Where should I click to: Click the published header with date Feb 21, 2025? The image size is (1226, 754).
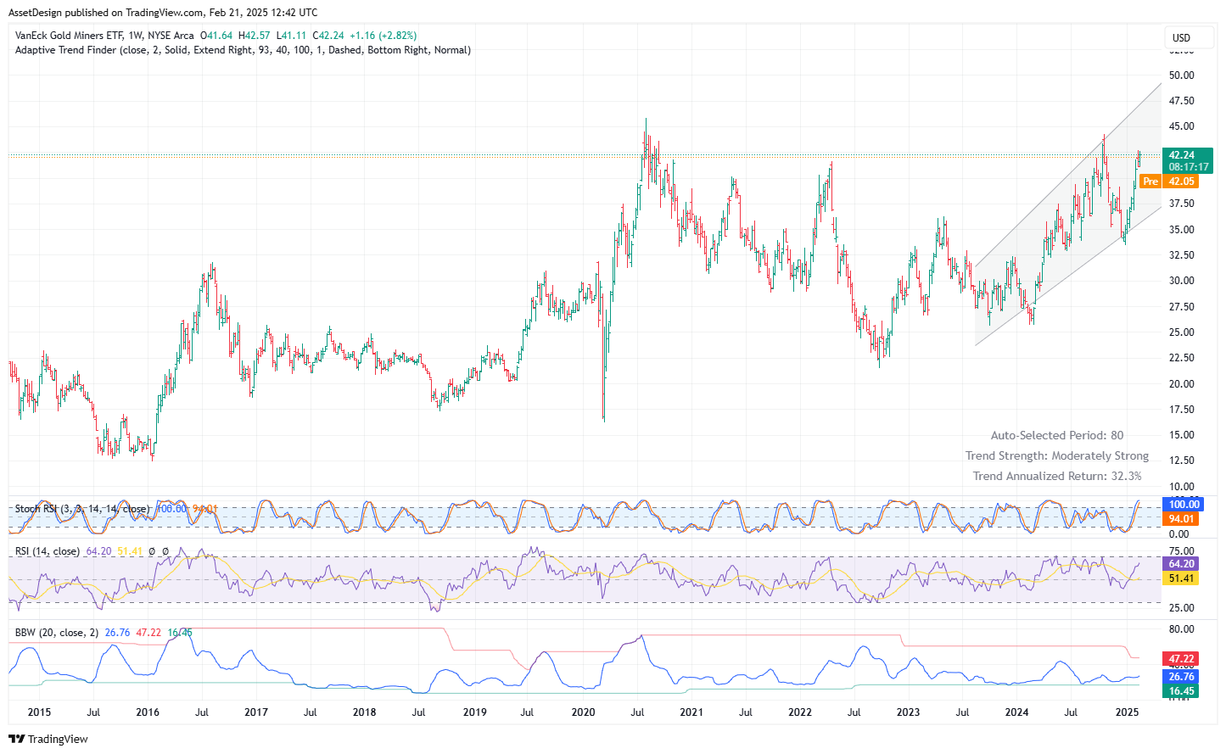coord(163,13)
